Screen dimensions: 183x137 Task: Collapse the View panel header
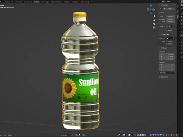[162, 13]
